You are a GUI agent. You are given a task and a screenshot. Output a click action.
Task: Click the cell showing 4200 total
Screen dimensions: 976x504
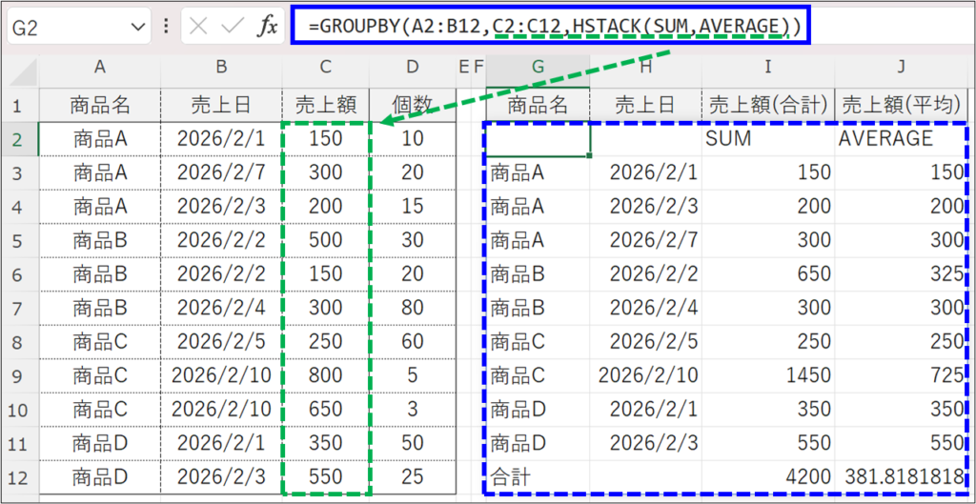[x=767, y=476]
